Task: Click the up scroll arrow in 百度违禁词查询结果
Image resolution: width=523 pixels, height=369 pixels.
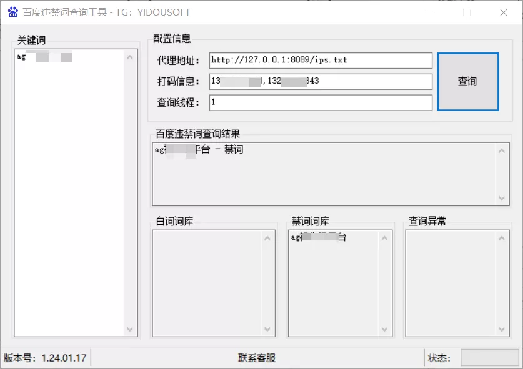Action: coord(501,151)
